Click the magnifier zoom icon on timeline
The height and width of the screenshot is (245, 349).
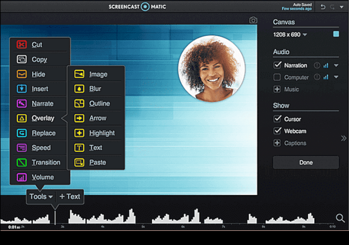click(x=340, y=218)
